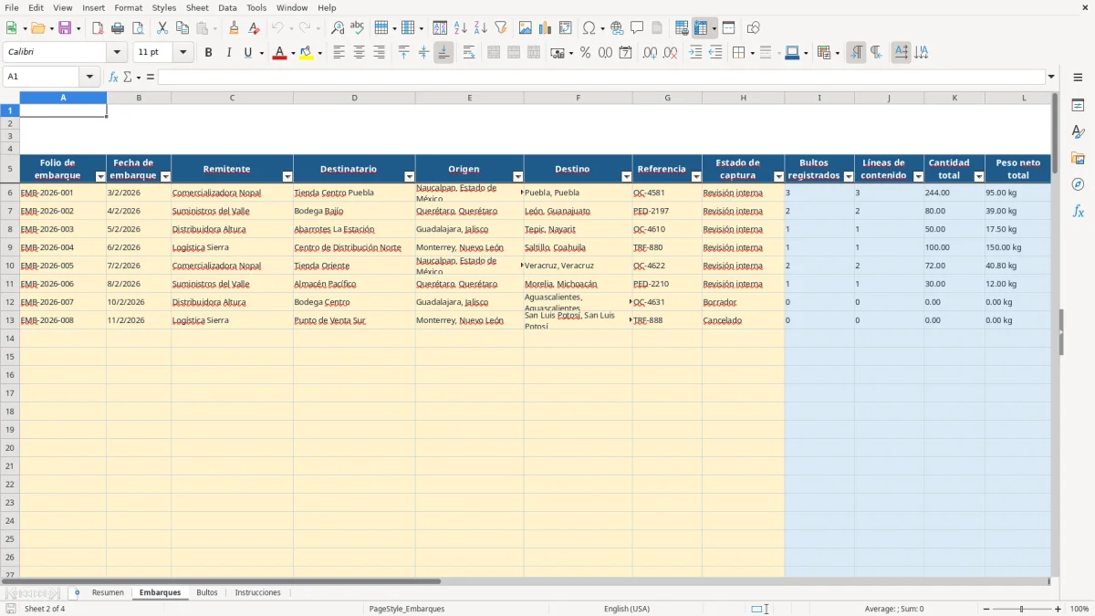Add decimal place icon
The width and height of the screenshot is (1095, 616).
(x=650, y=53)
